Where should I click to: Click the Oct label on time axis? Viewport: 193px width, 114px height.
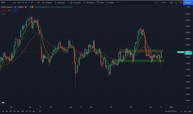point(111,107)
